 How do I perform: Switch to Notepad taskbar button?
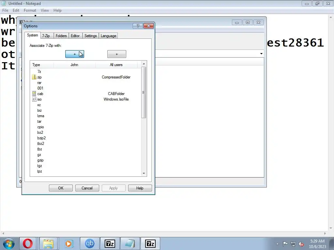pyautogui.click(x=130, y=243)
